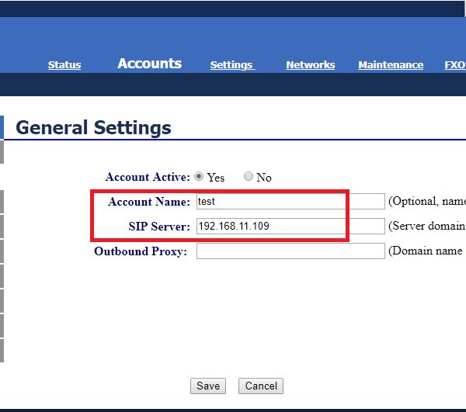Click the General Settings heading
The width and height of the screenshot is (466, 412).
93,127
